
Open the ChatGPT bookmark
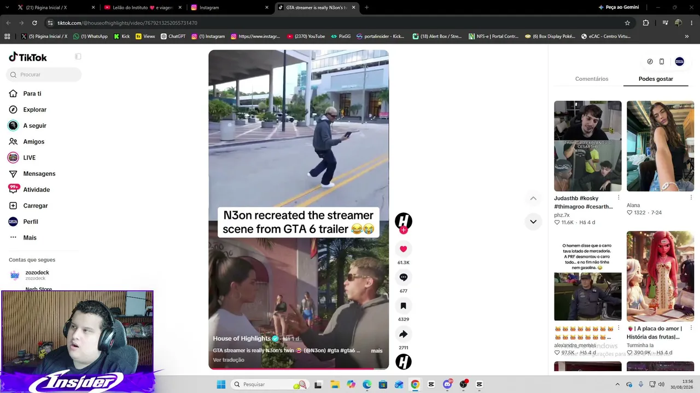(x=173, y=37)
